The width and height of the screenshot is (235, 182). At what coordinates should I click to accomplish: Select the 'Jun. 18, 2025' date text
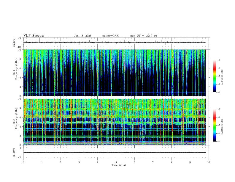(83, 36)
